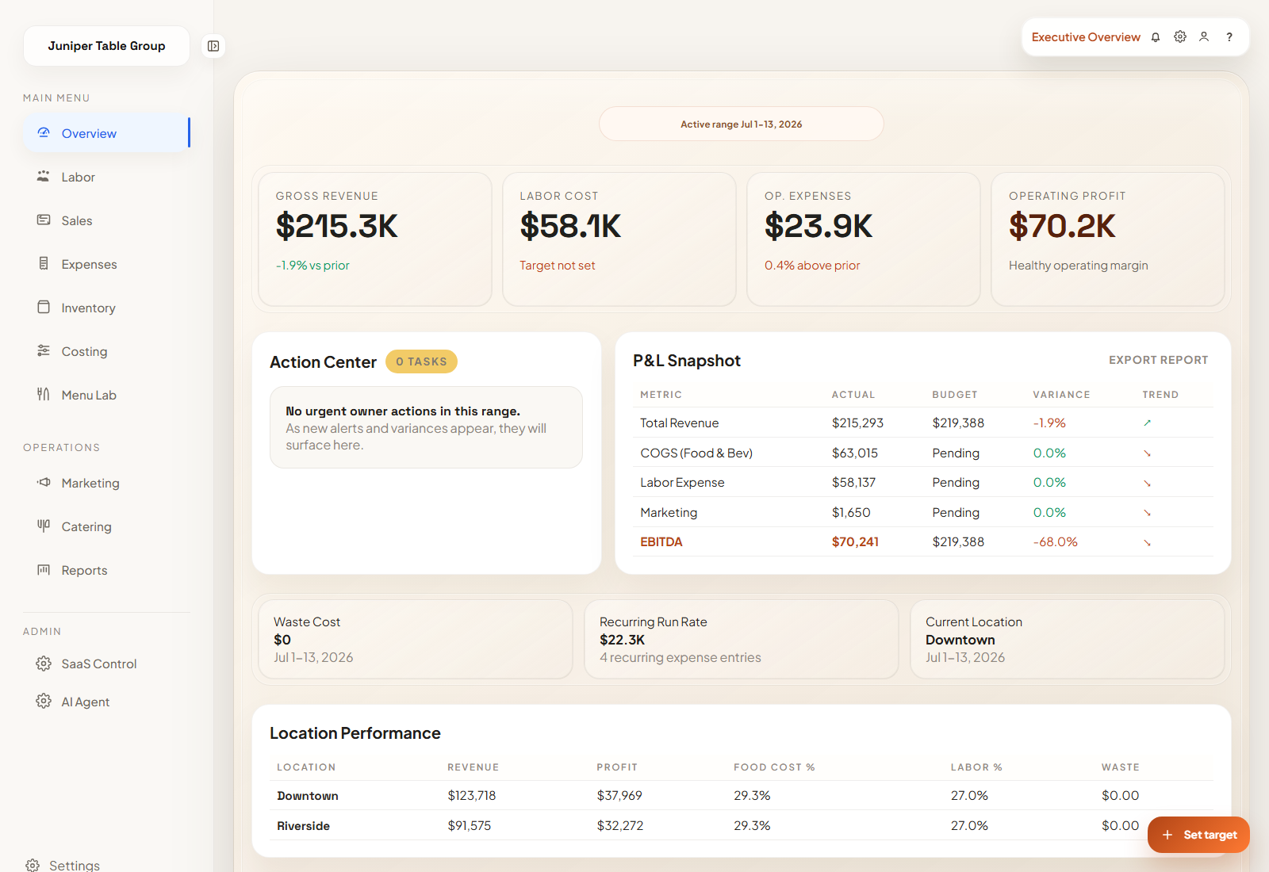The image size is (1269, 872).
Task: Click the Marketing megaphone icon
Action: pyautogui.click(x=44, y=482)
